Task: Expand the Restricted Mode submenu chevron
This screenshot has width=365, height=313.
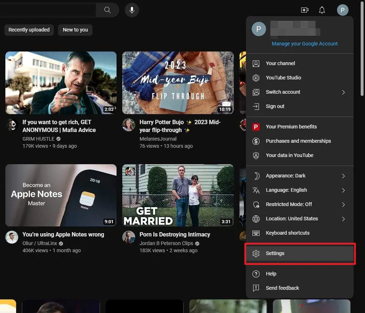Action: 343,205
